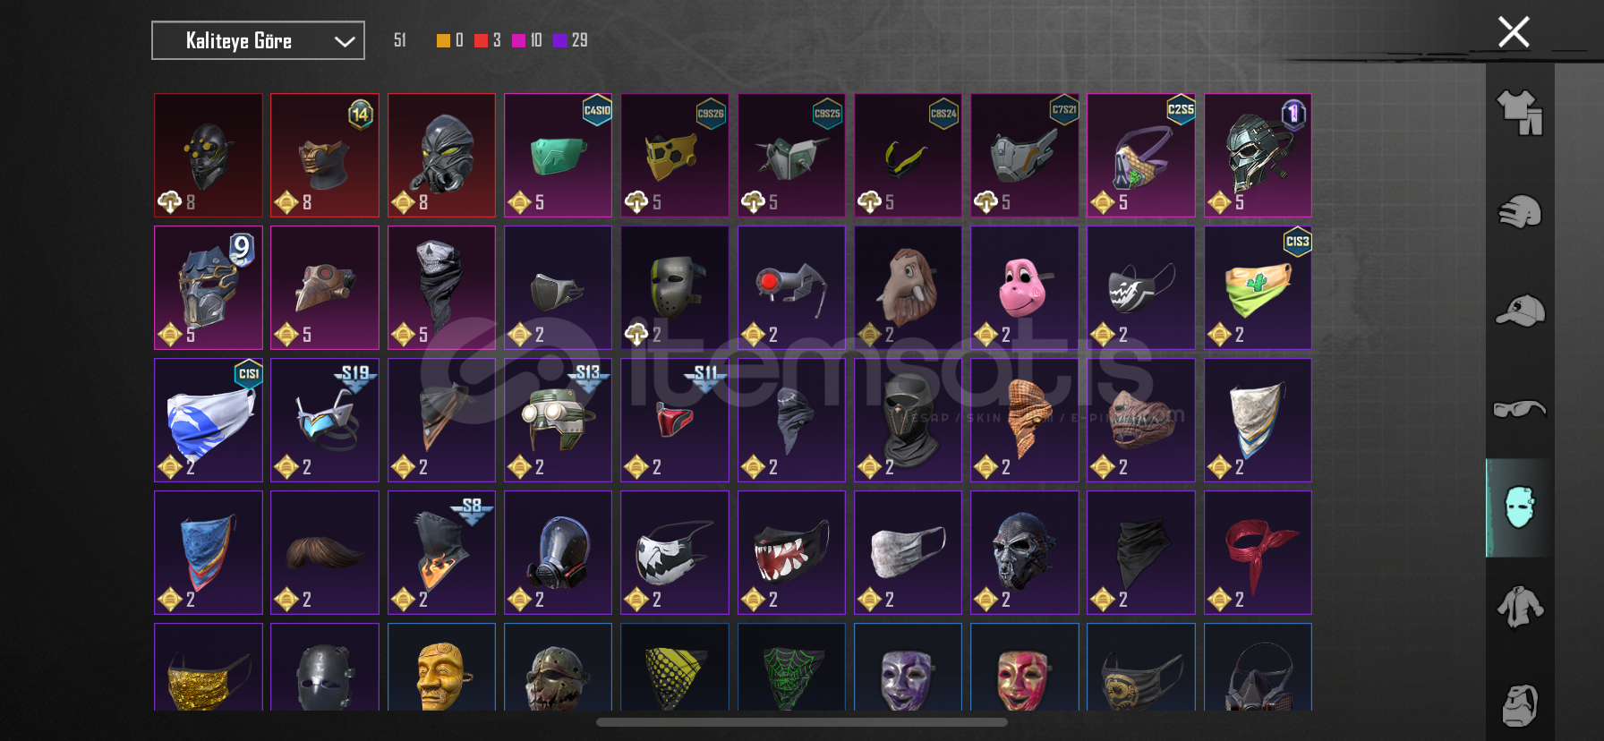Expand the Kaliteye Göre sort dropdown
The width and height of the screenshot is (1604, 741).
(258, 40)
